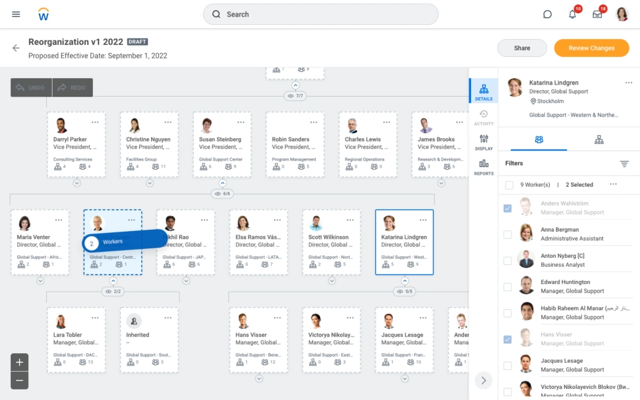This screenshot has height=400, width=640.
Task: Open the hamburger main menu
Action: (16, 14)
